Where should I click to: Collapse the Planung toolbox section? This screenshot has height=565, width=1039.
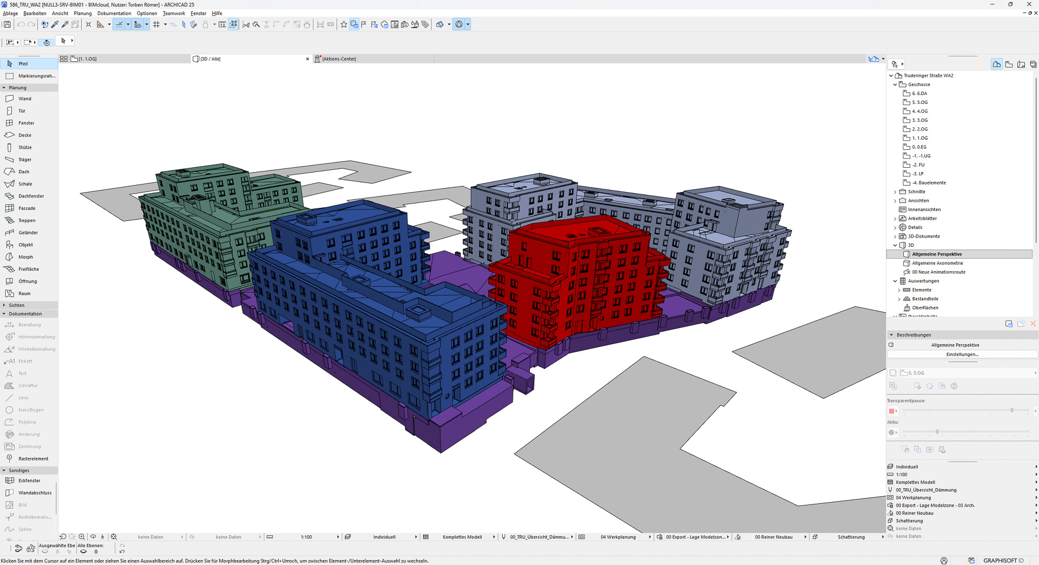4,88
